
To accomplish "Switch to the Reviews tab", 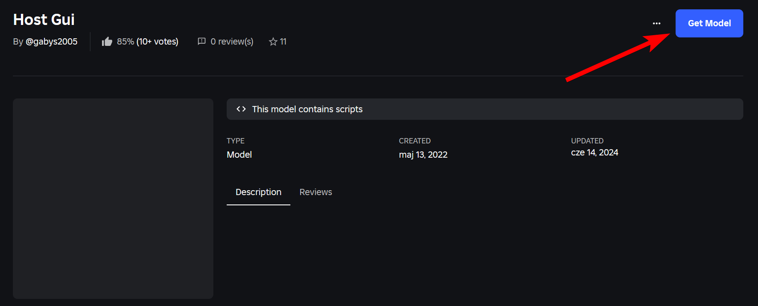I will (x=315, y=192).
